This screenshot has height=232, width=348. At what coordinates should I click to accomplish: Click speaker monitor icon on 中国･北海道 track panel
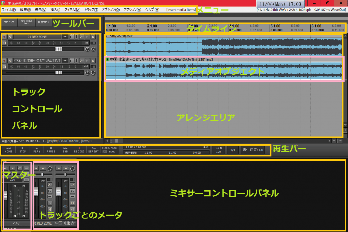coord(10,61)
